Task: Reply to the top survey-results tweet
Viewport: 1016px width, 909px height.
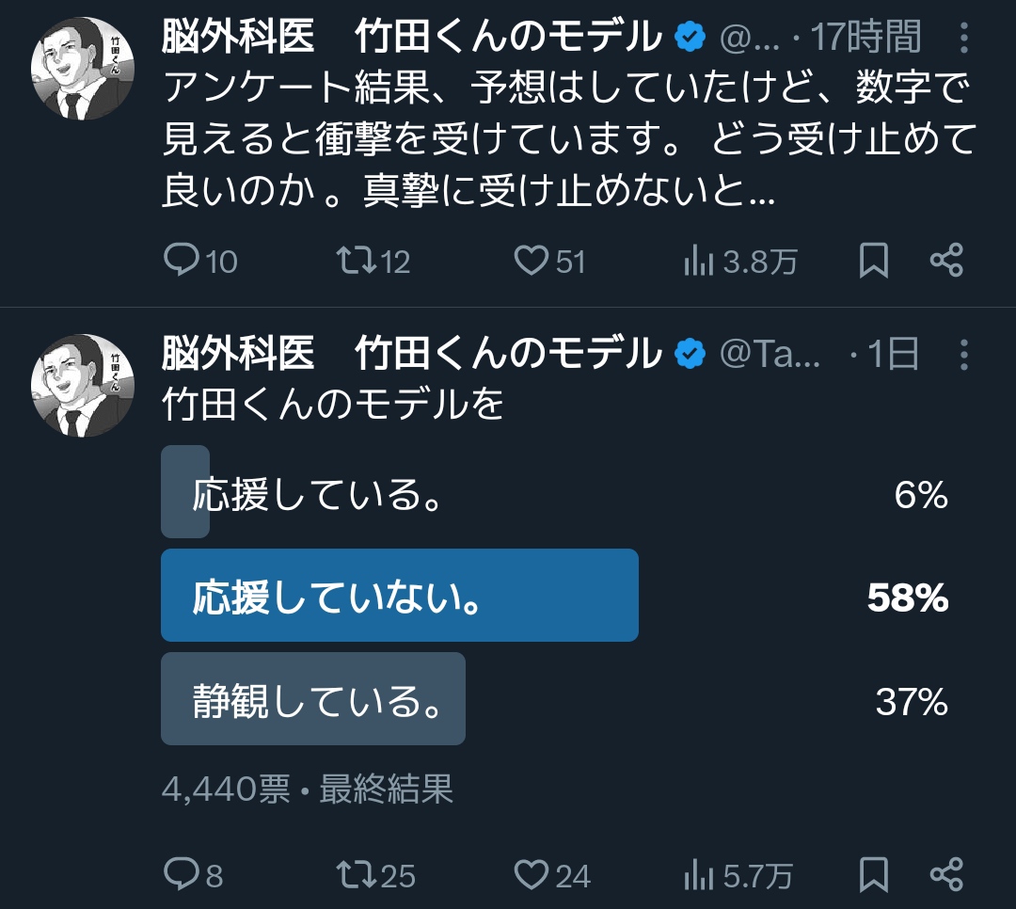Action: click(x=181, y=261)
